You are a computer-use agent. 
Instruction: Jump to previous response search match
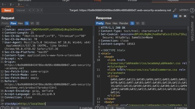107,108
